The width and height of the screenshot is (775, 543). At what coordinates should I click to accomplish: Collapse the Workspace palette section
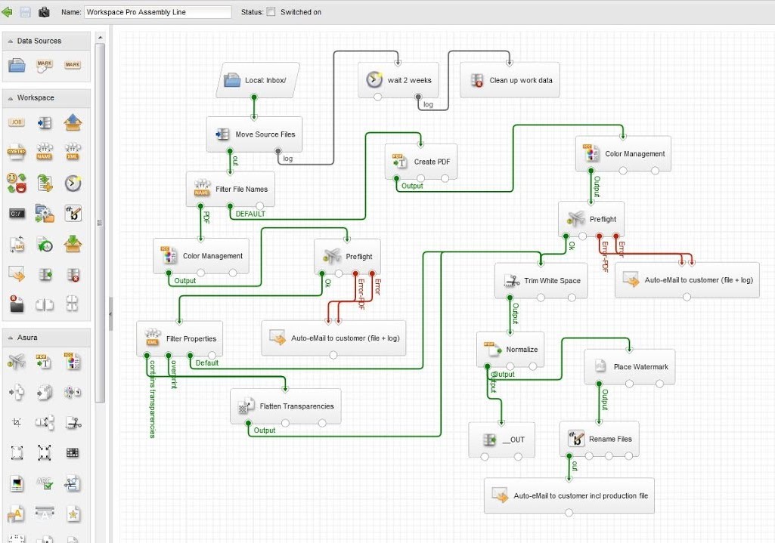pos(11,97)
